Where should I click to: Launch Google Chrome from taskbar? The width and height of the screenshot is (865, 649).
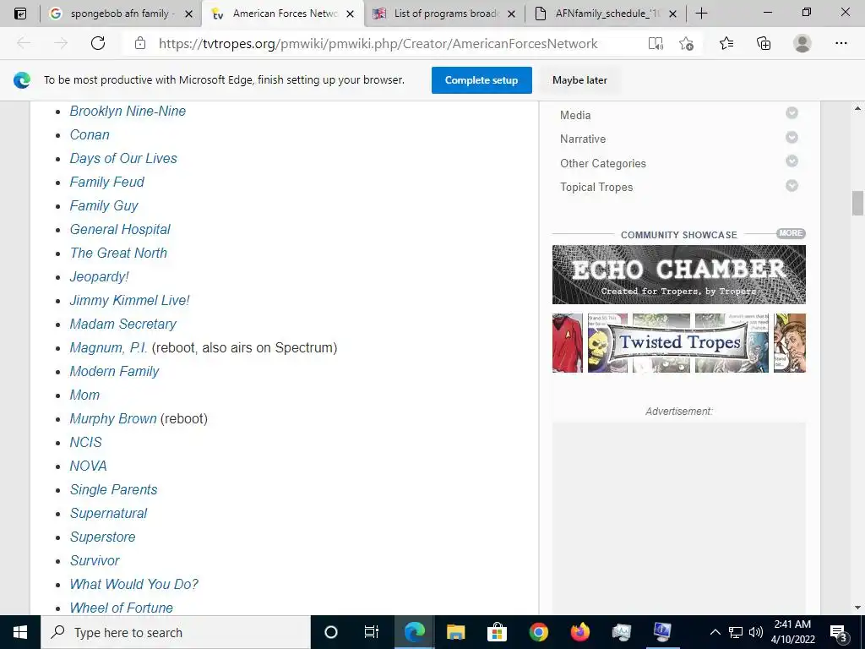pos(538,632)
